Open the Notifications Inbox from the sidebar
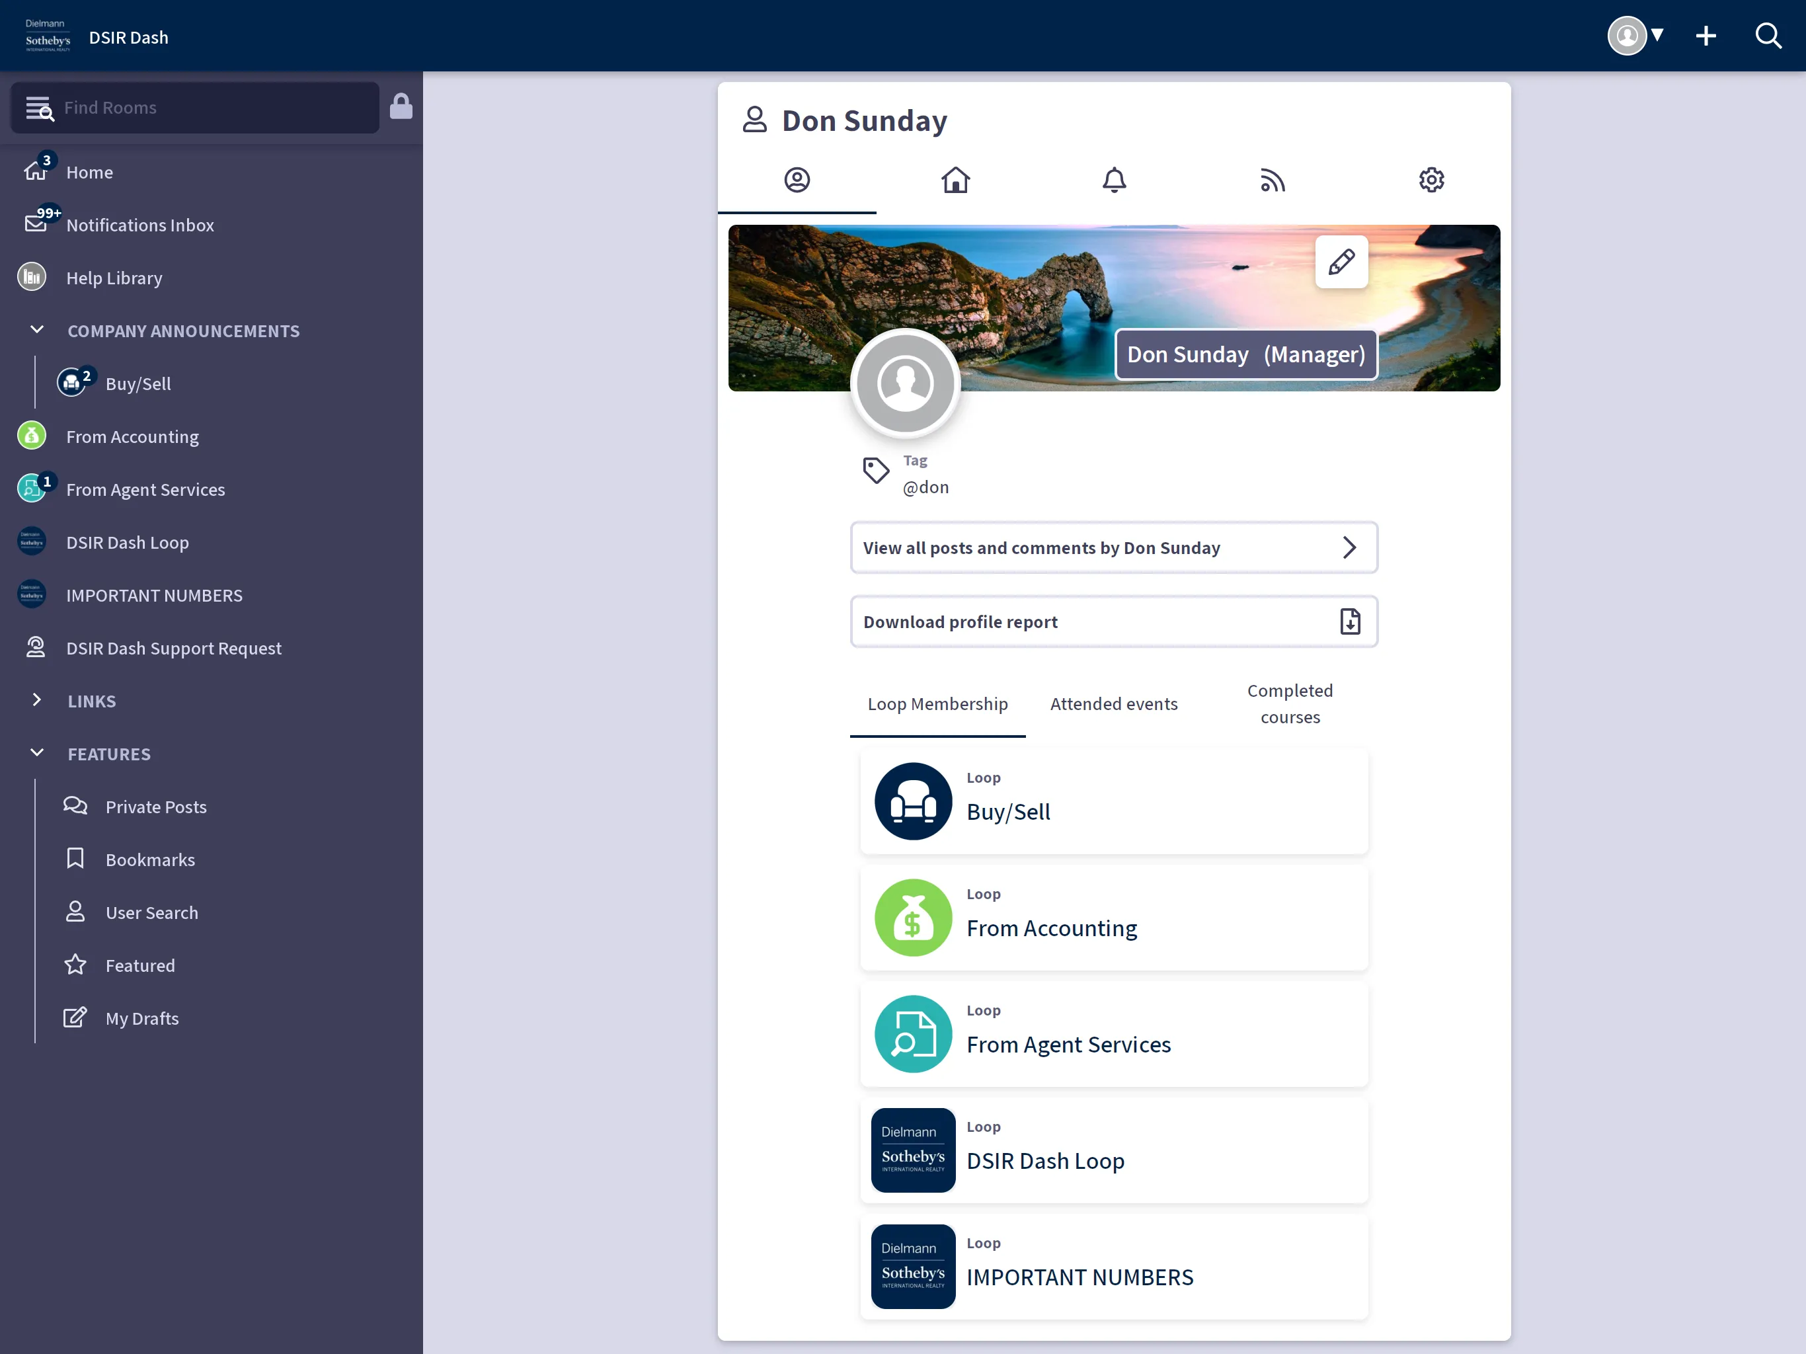1806x1354 pixels. (139, 225)
